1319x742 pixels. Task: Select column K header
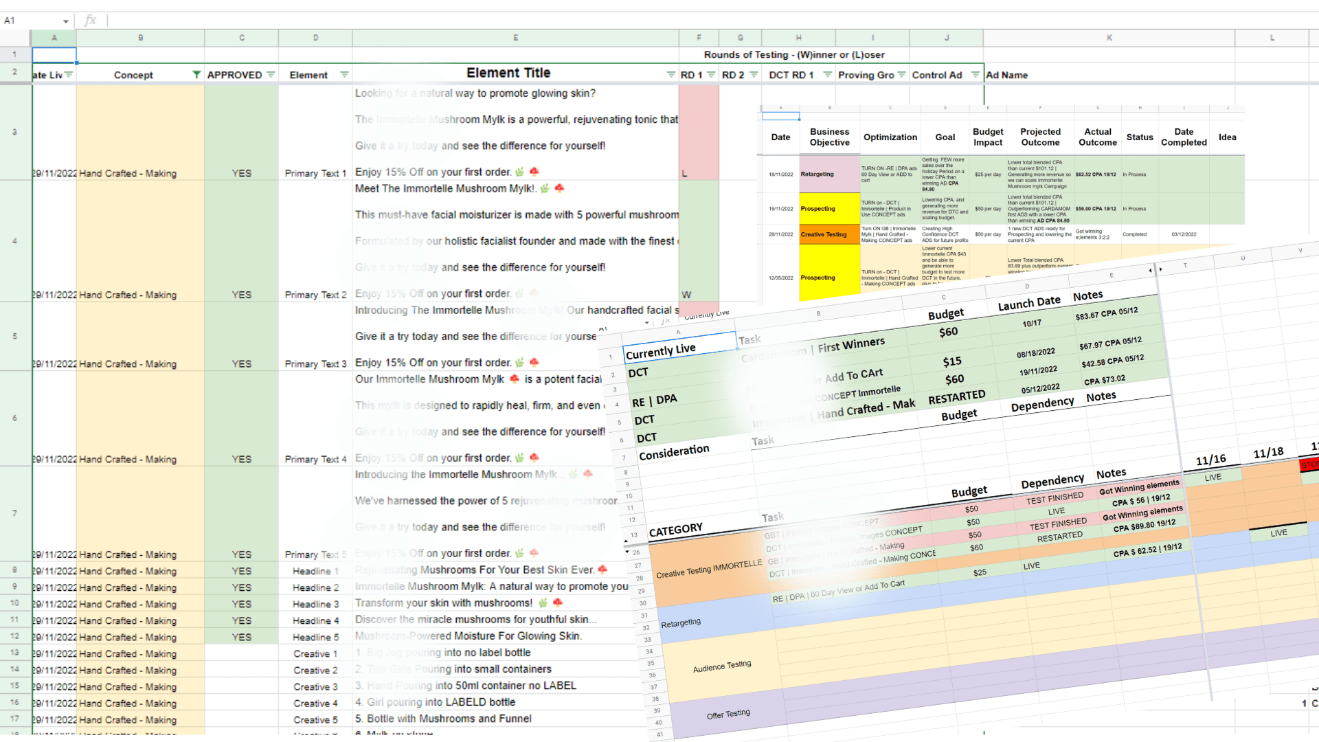coord(1109,38)
